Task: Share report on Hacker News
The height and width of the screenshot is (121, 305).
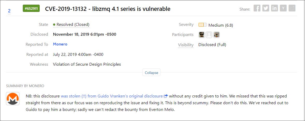Action: [283, 8]
